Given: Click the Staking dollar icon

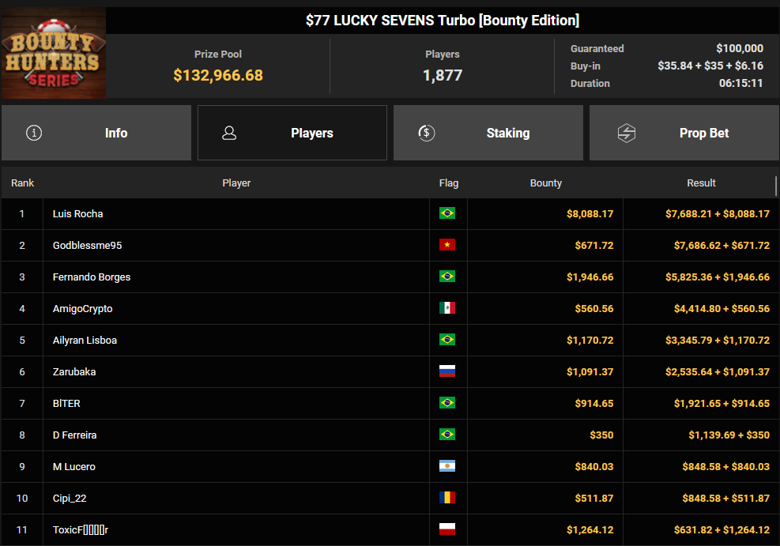Looking at the screenshot, I should pos(426,133).
